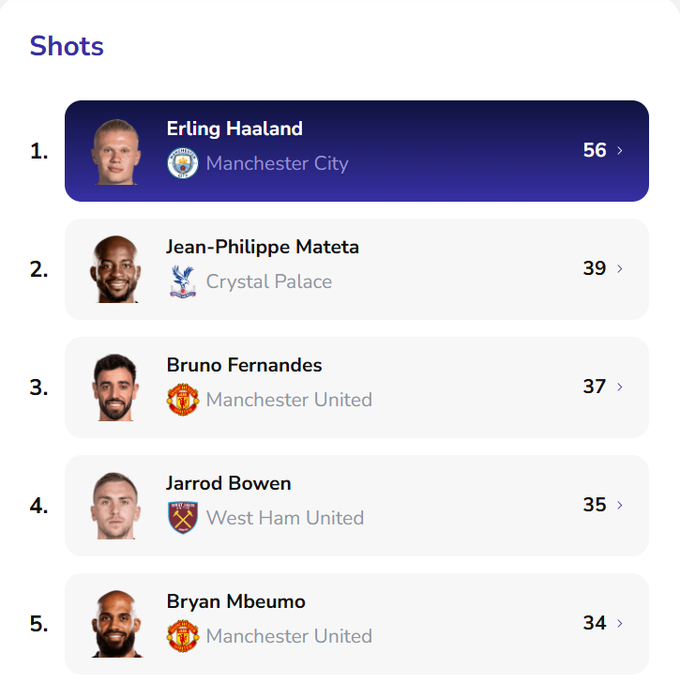Click the arrow beside Bowen's 35 shots

point(620,506)
